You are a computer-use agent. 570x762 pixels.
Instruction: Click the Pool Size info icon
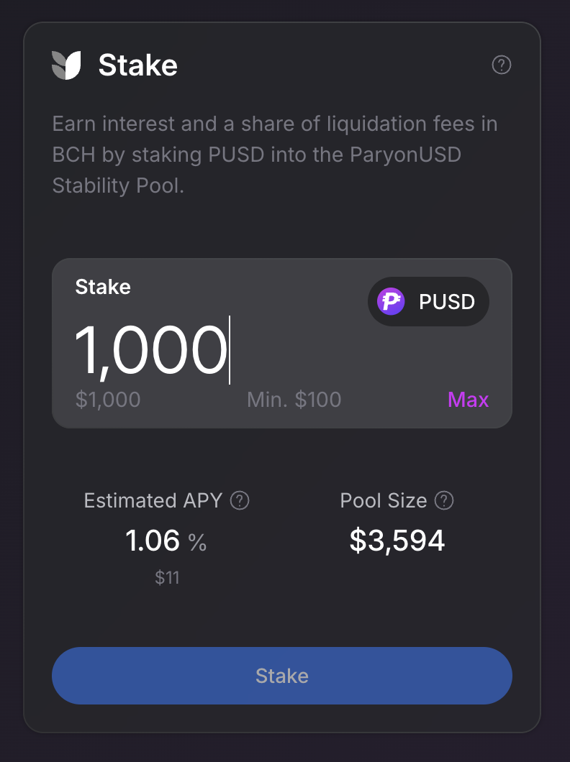click(x=445, y=500)
